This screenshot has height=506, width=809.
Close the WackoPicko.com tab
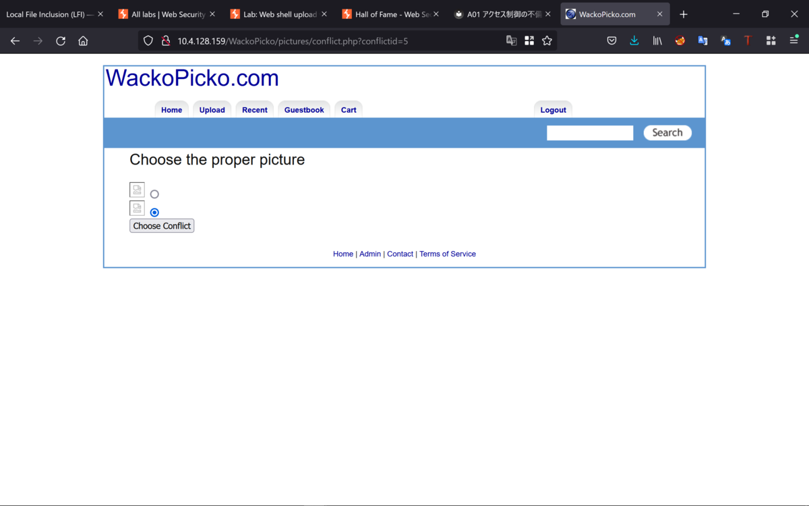(x=659, y=14)
